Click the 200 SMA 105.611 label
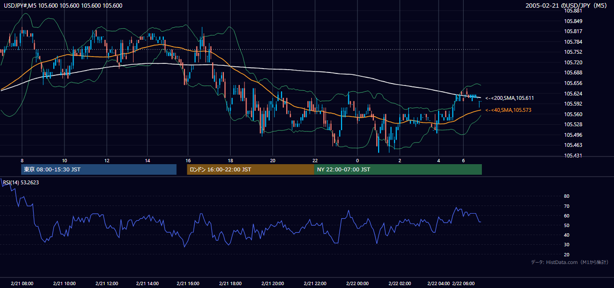 click(509, 98)
